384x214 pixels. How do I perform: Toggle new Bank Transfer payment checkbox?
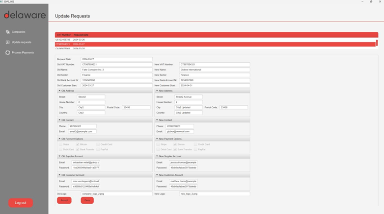[x=175, y=149]
